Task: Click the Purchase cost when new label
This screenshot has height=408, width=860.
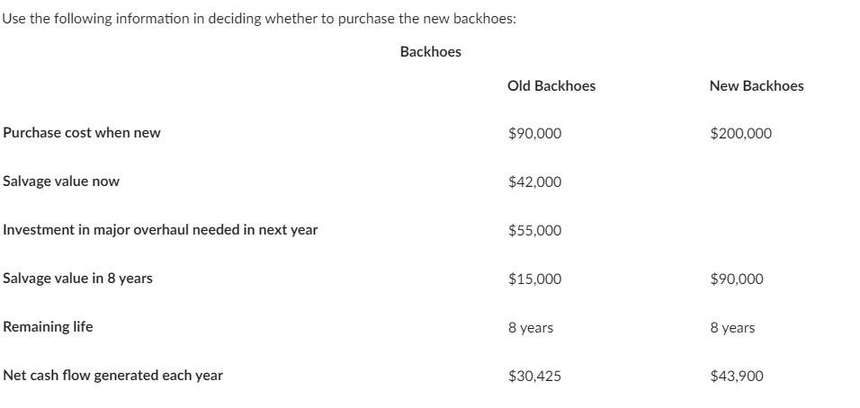Action: pos(82,133)
